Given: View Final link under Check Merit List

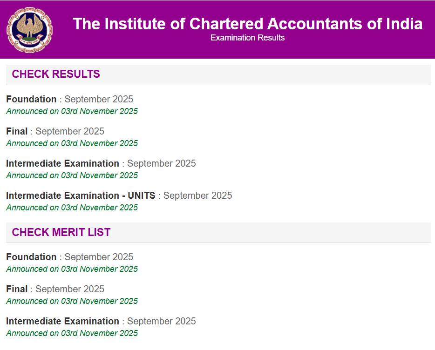Looking at the screenshot, I should tap(17, 289).
